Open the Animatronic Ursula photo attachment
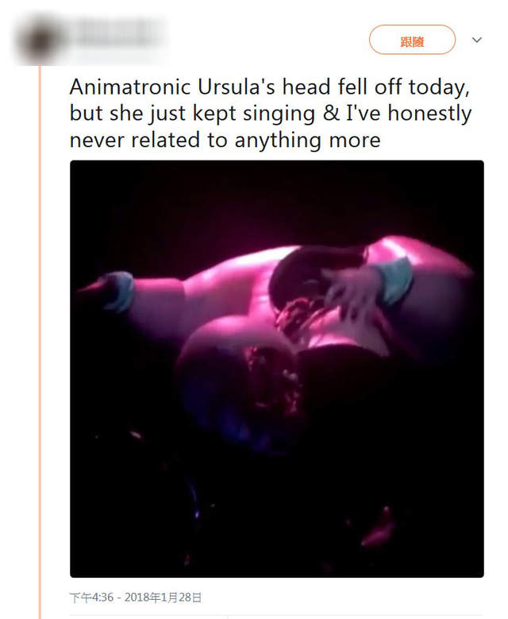Viewport: 508px width, 619px height. pyautogui.click(x=276, y=369)
